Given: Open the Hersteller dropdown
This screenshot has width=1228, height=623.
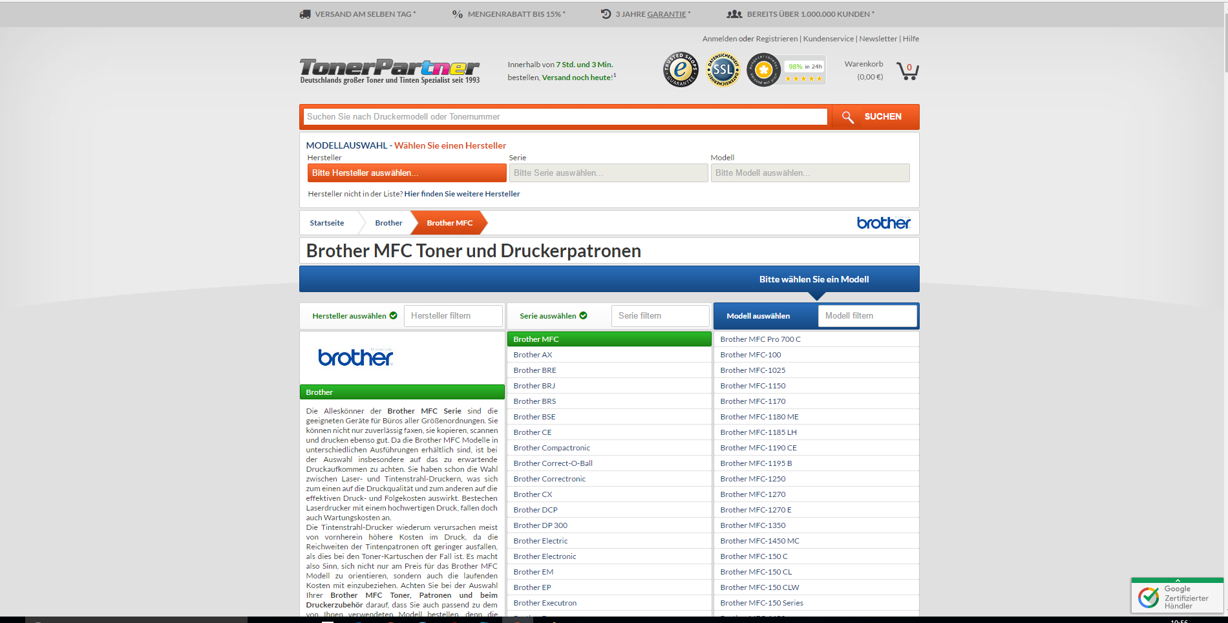Looking at the screenshot, I should pos(407,173).
